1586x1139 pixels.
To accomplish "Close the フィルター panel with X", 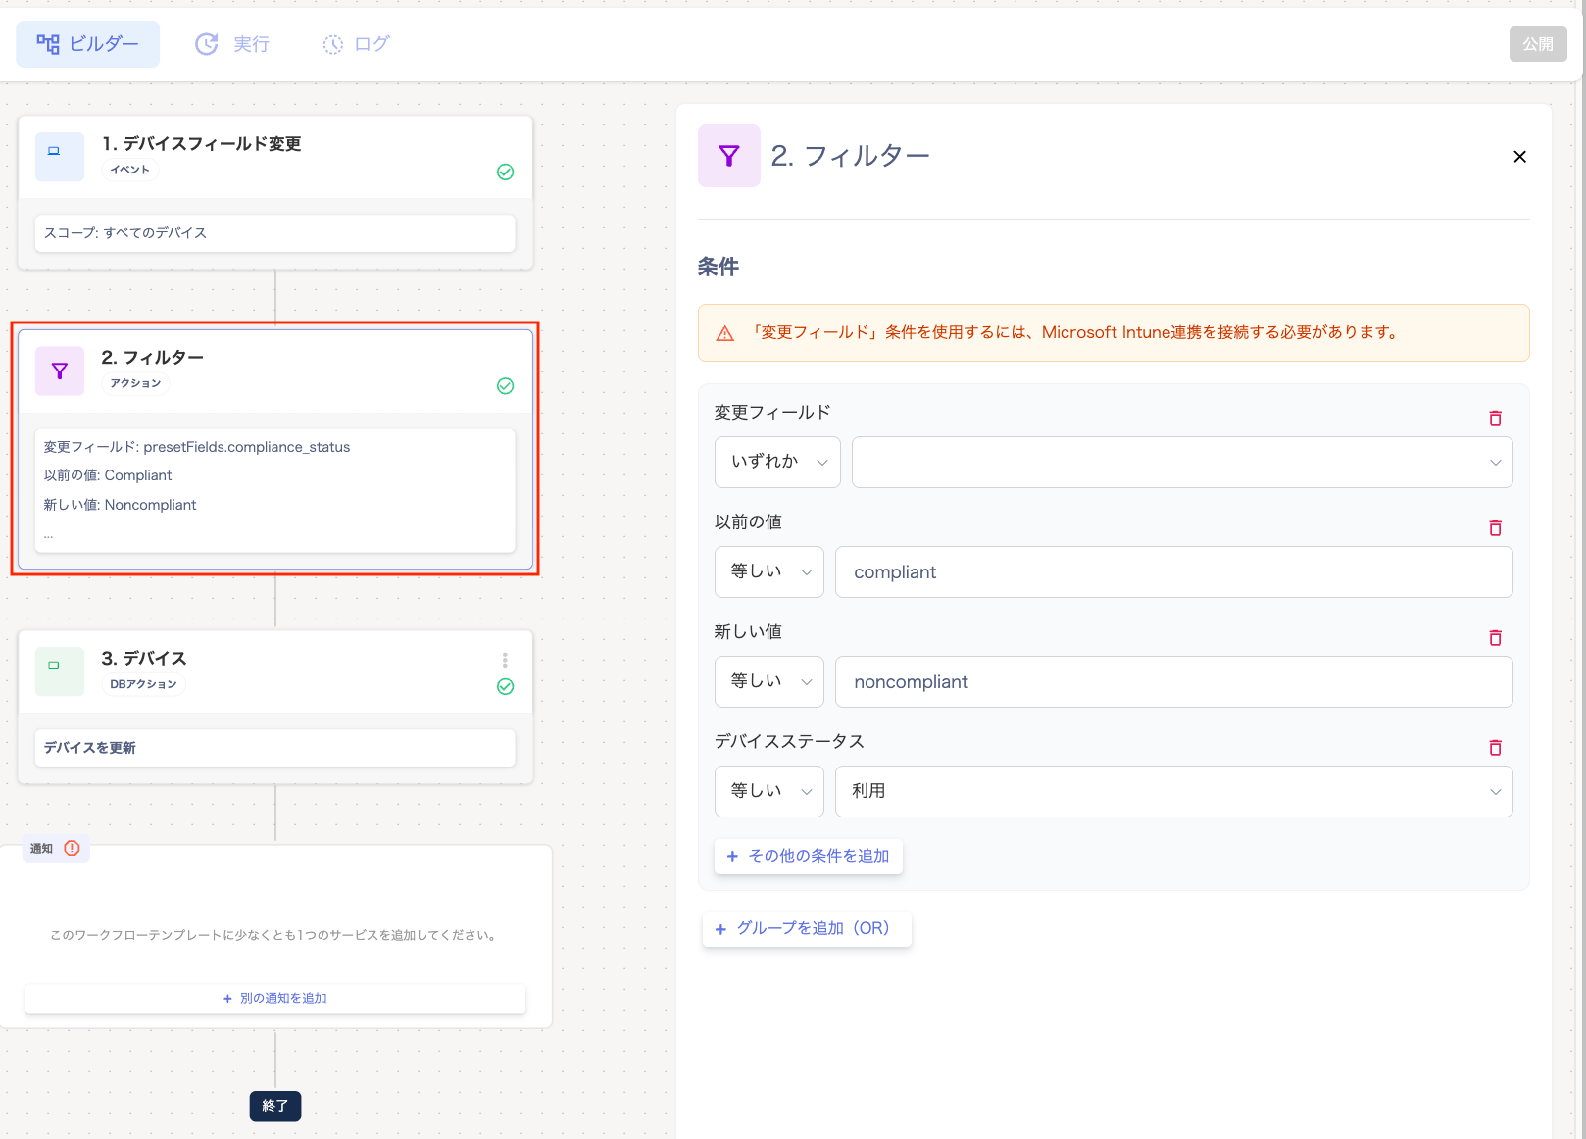I will 1519,157.
